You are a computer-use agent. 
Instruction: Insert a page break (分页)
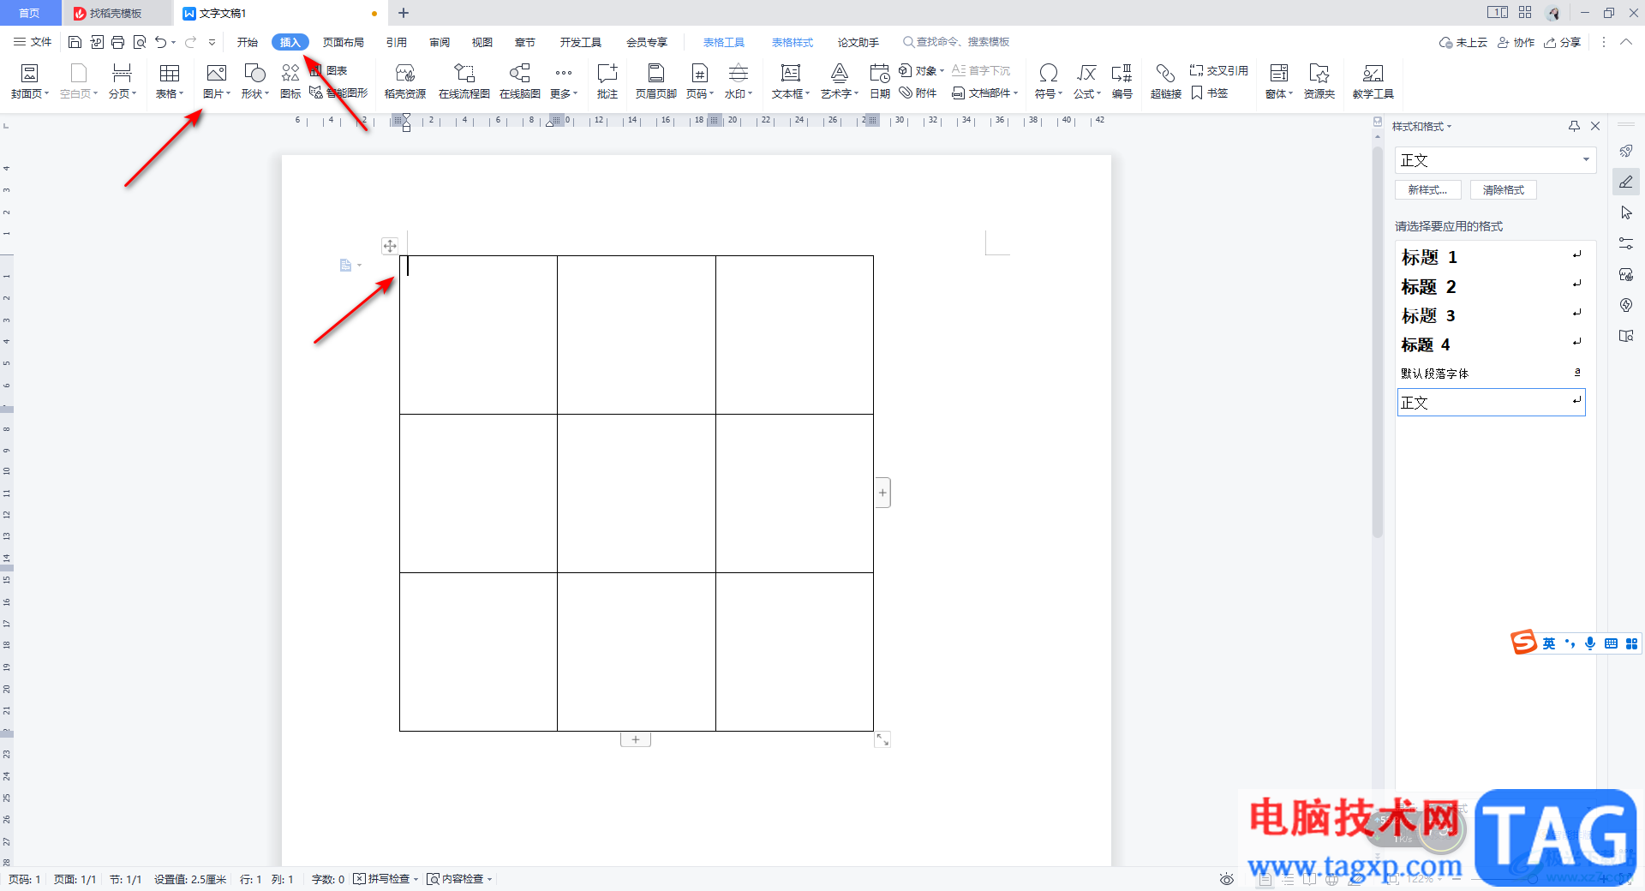122,81
